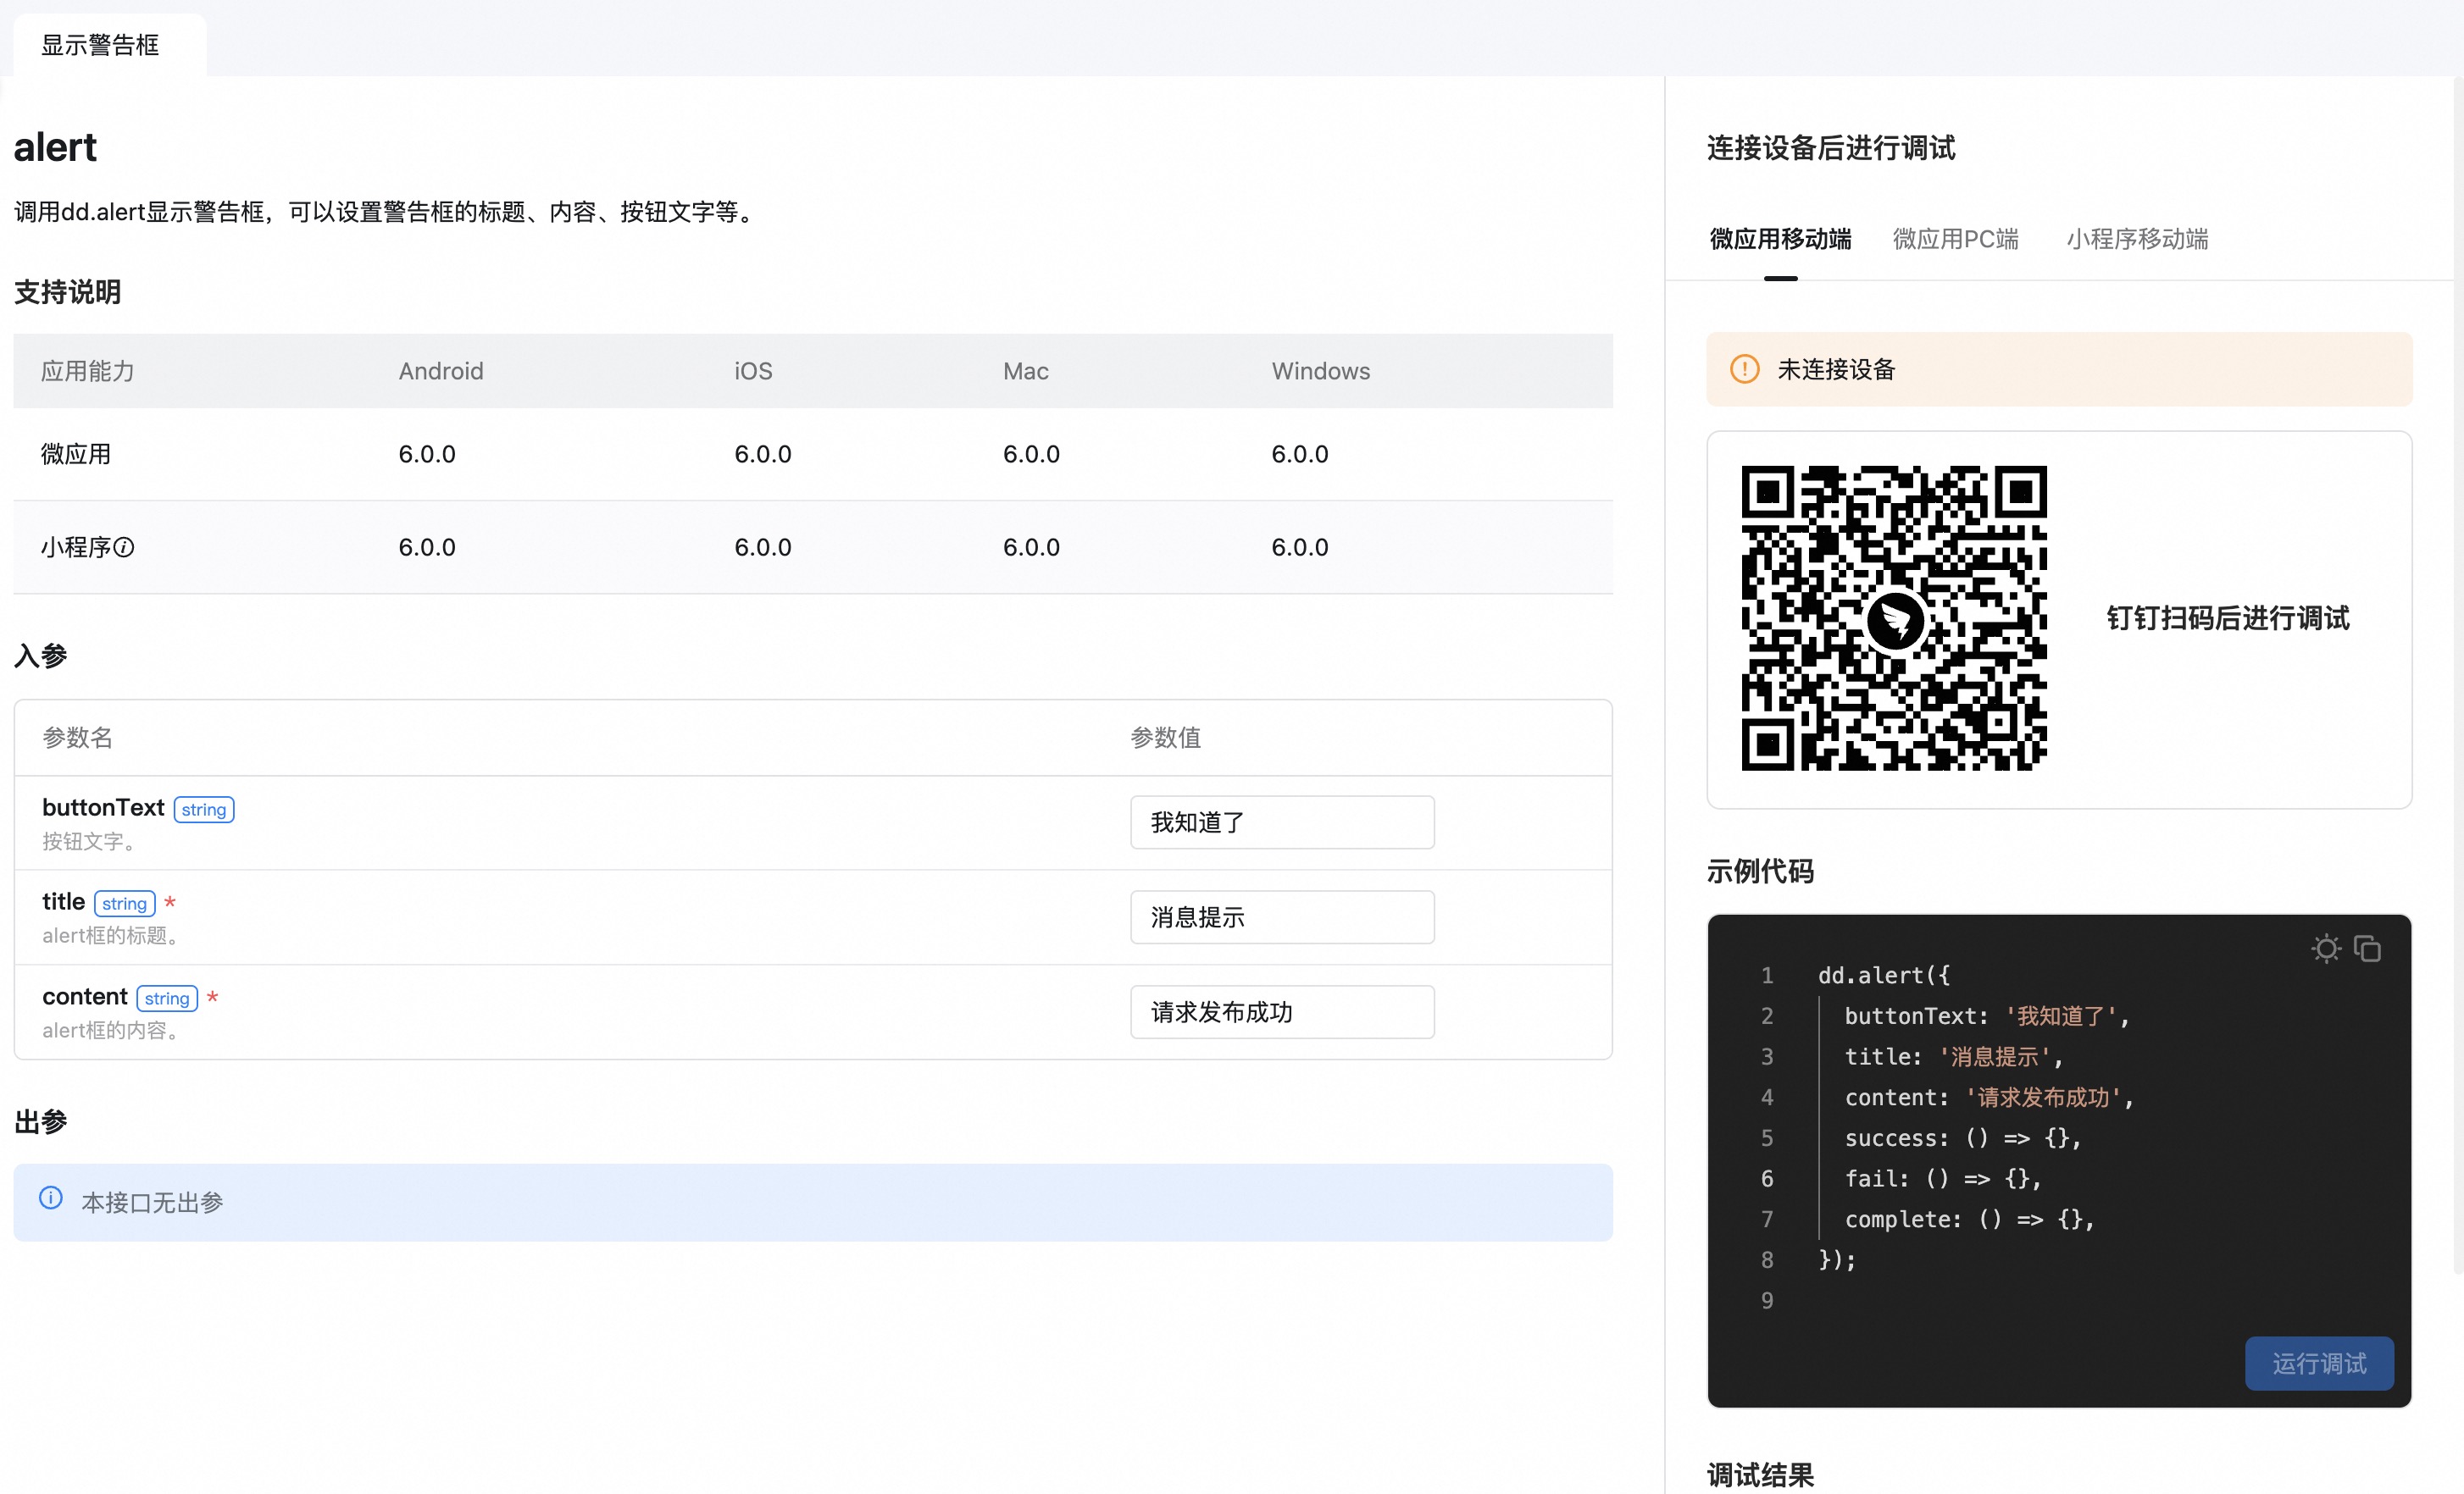Click the 支持说明 section heading
2464x1494 pixels.
68,293
